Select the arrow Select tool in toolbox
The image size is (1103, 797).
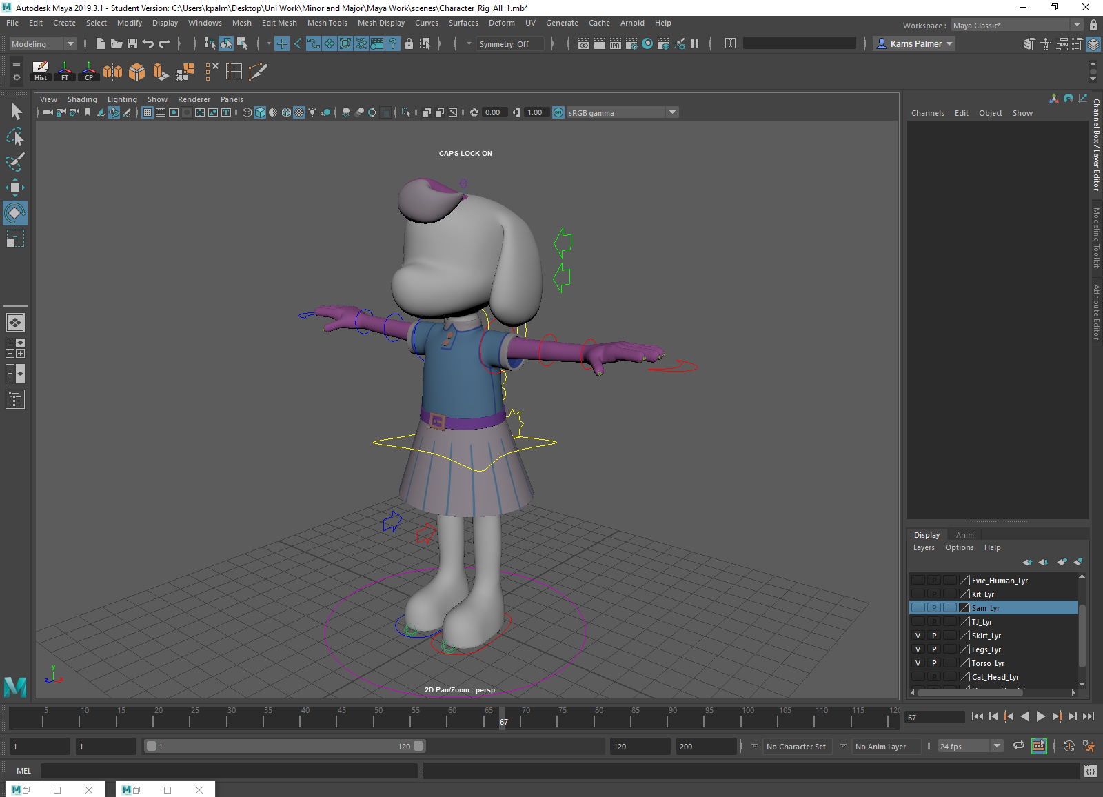point(16,111)
